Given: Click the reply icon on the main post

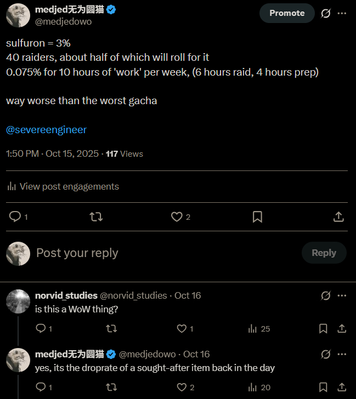Looking at the screenshot, I should coord(15,217).
